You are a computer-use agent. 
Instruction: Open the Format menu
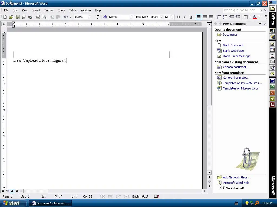pyautogui.click(x=49, y=10)
